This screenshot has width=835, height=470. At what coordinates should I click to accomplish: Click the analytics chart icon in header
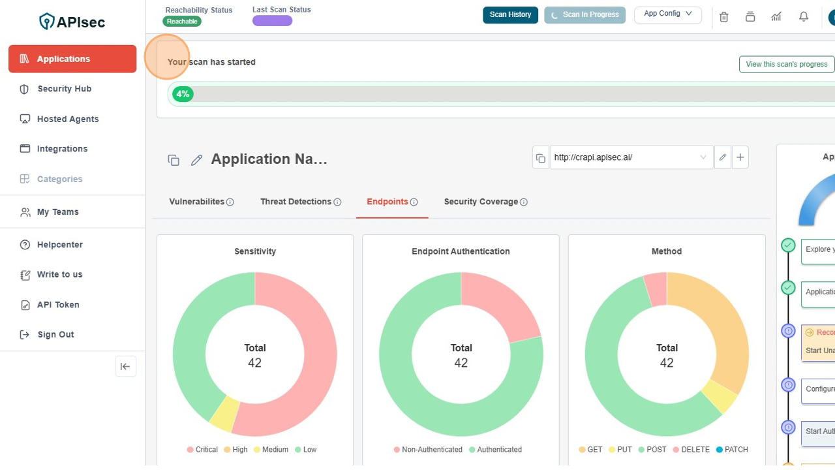[776, 17]
